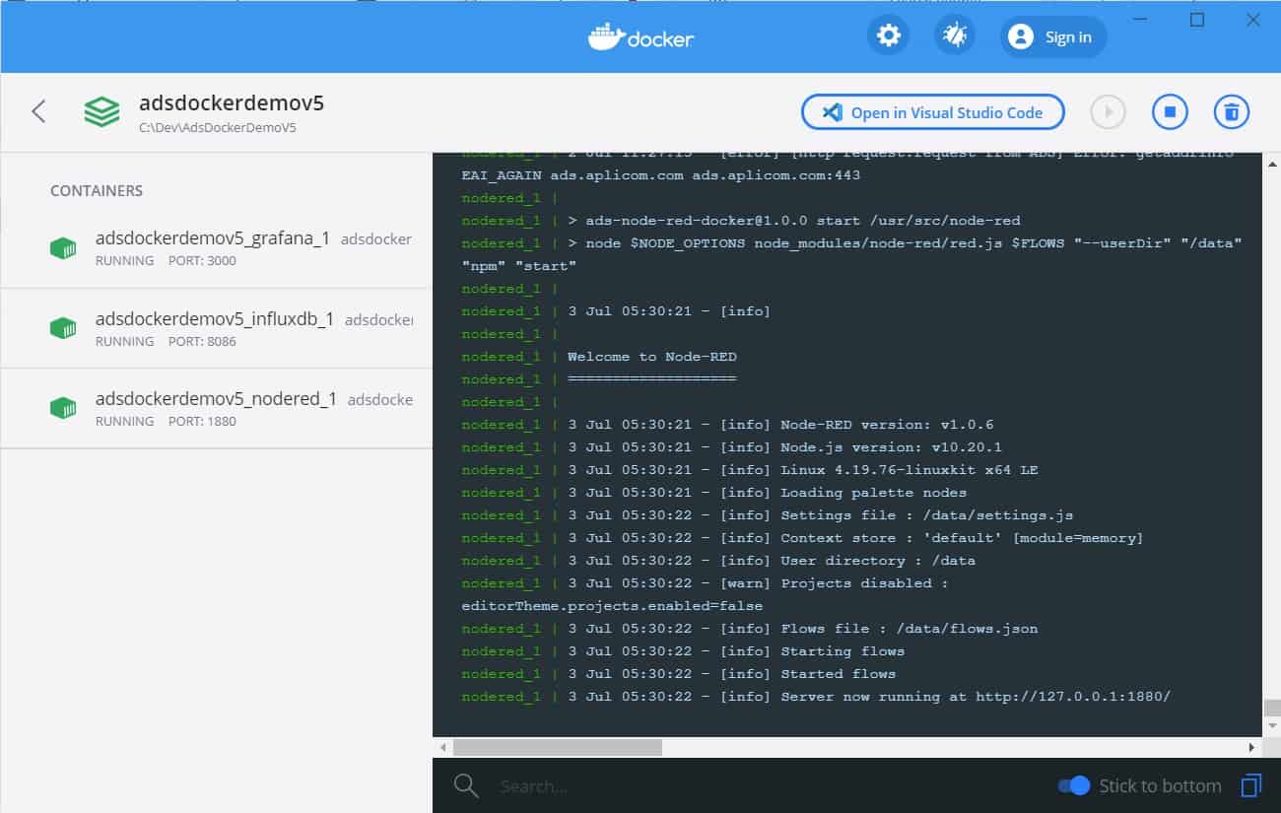This screenshot has width=1281, height=813.
Task: Start the compose app with the play button
Action: pyautogui.click(x=1109, y=112)
